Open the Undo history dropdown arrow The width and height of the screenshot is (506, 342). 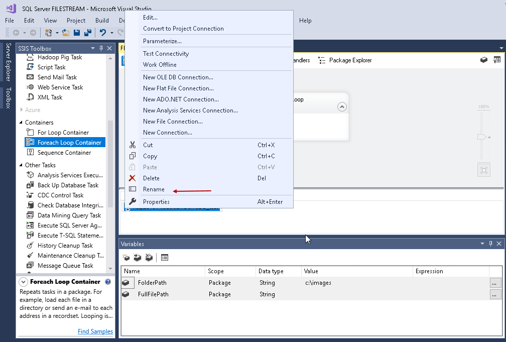tap(111, 33)
